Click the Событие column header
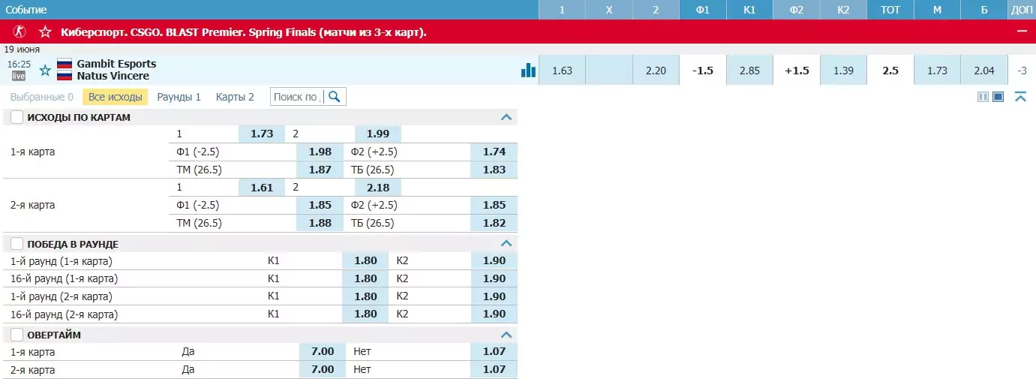This screenshot has width=1036, height=379. click(x=26, y=10)
